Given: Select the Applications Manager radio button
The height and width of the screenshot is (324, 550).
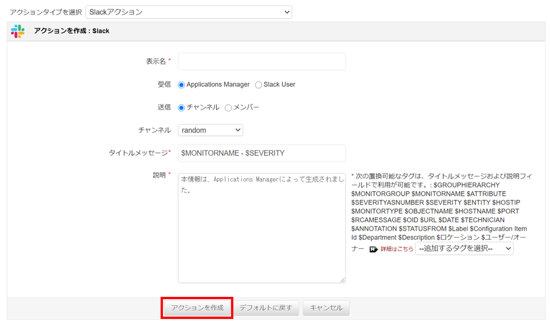Looking at the screenshot, I should (x=181, y=85).
